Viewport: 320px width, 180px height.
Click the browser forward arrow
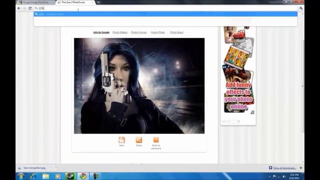pyautogui.click(x=24, y=8)
